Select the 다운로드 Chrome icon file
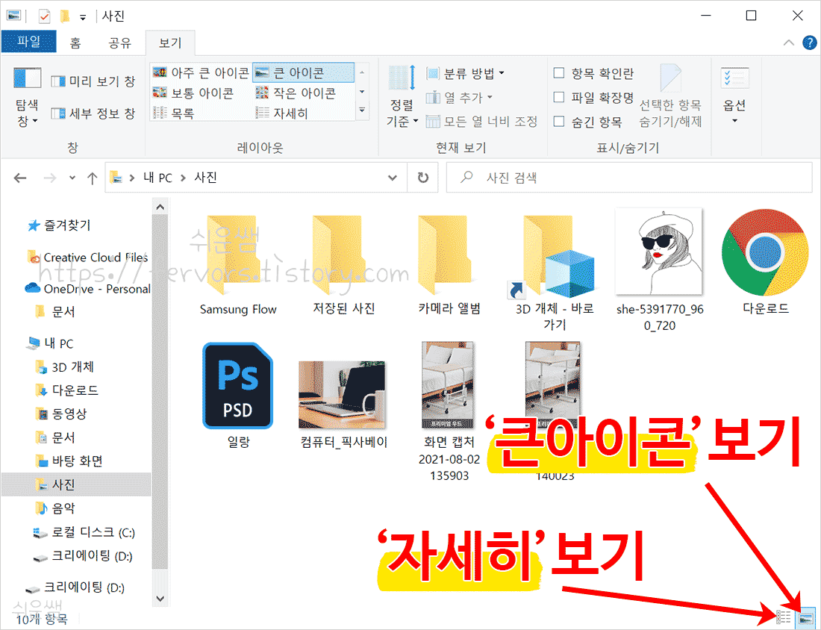This screenshot has height=630, width=821. tap(766, 262)
